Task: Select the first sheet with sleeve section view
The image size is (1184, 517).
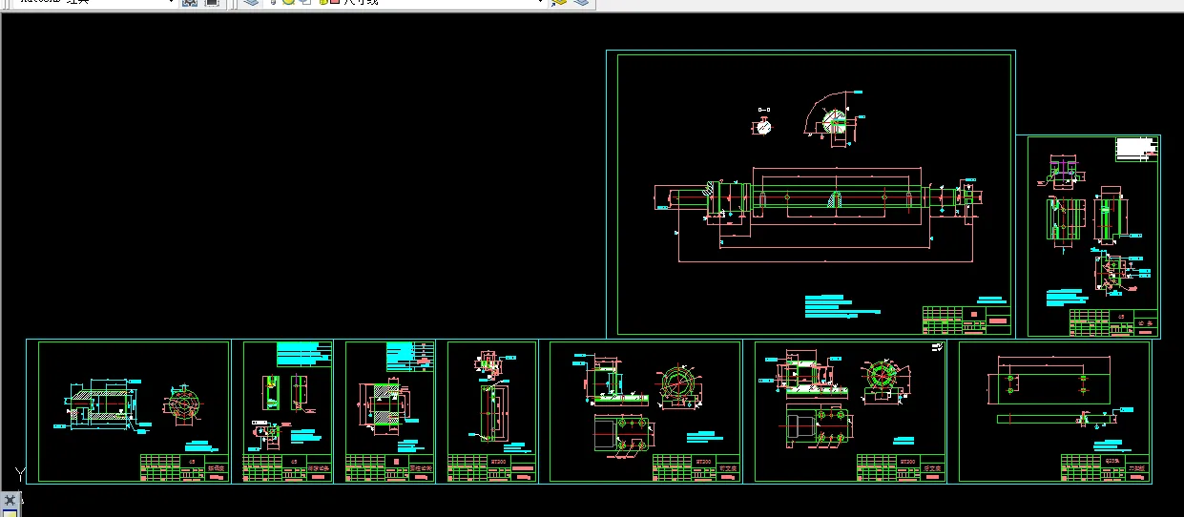Action: tap(129, 411)
